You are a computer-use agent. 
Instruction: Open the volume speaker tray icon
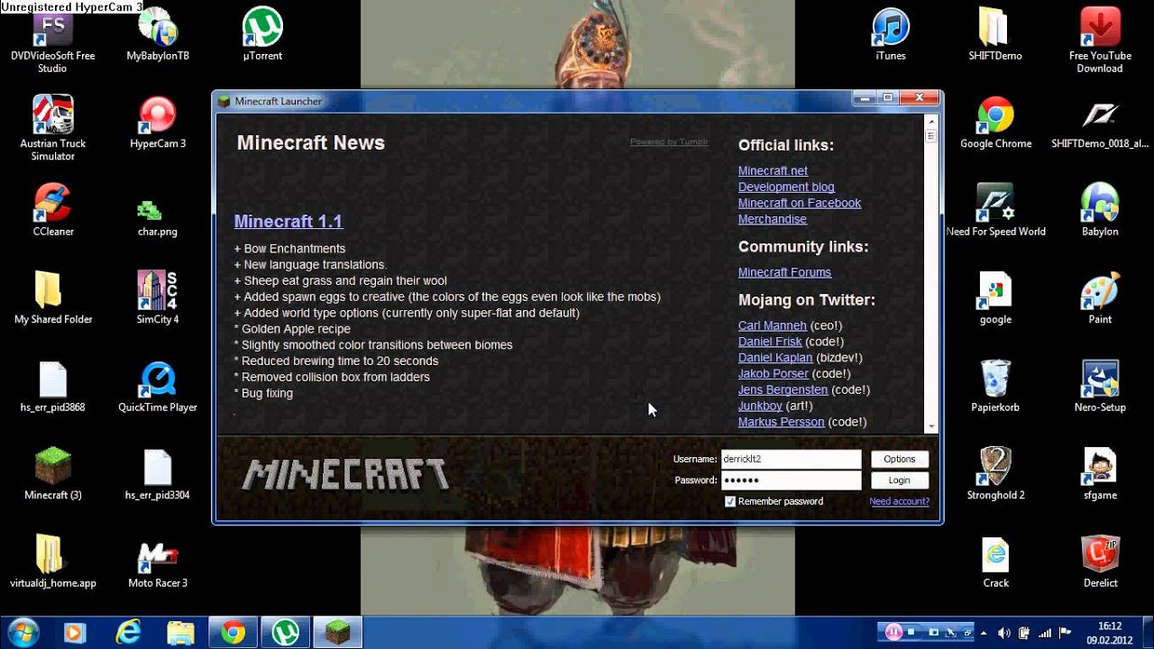click(x=1003, y=633)
